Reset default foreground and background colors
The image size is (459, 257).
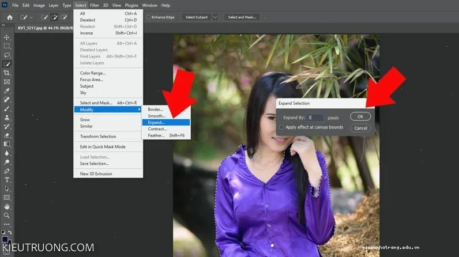click(3, 232)
